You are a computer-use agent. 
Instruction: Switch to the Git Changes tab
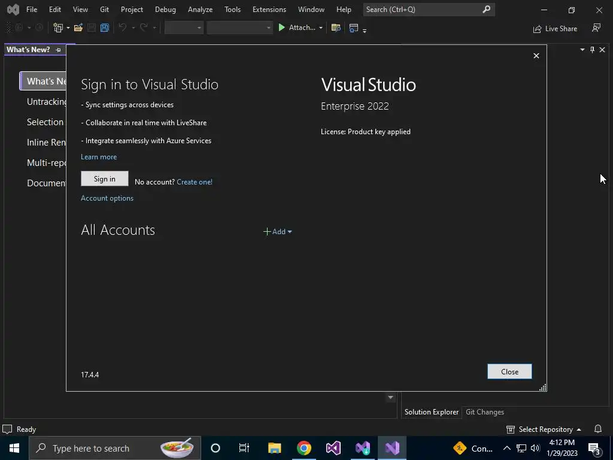[x=485, y=412]
